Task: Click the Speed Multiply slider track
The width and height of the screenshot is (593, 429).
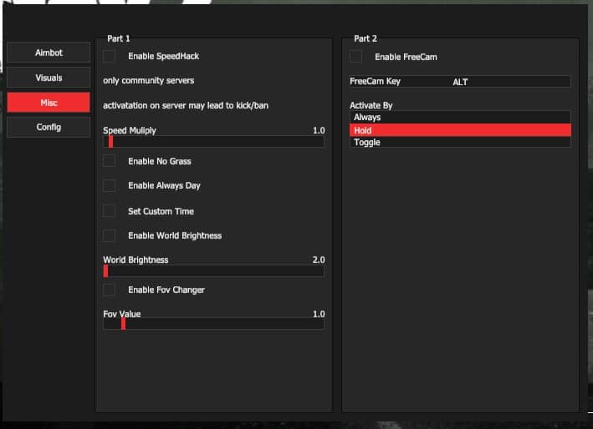Action: [217, 142]
